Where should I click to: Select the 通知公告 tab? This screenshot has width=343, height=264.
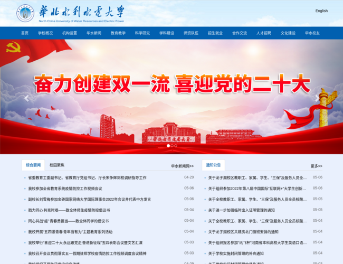[x=213, y=165]
